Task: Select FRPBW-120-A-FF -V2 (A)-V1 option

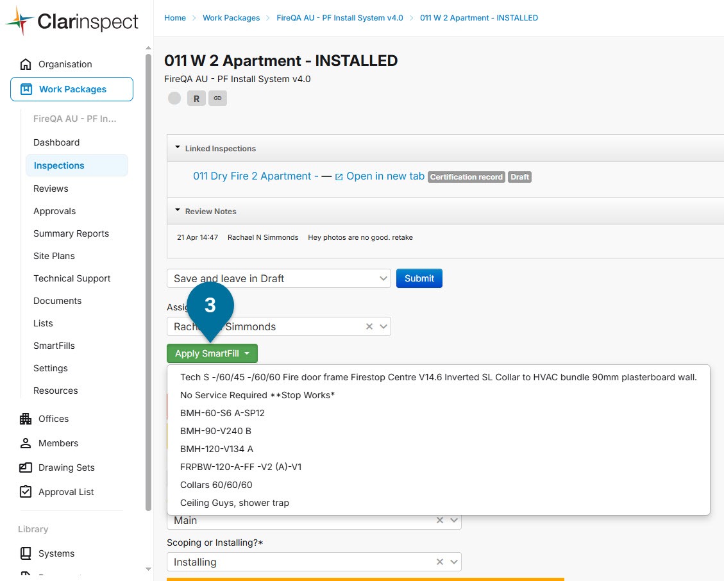Action: click(438, 467)
